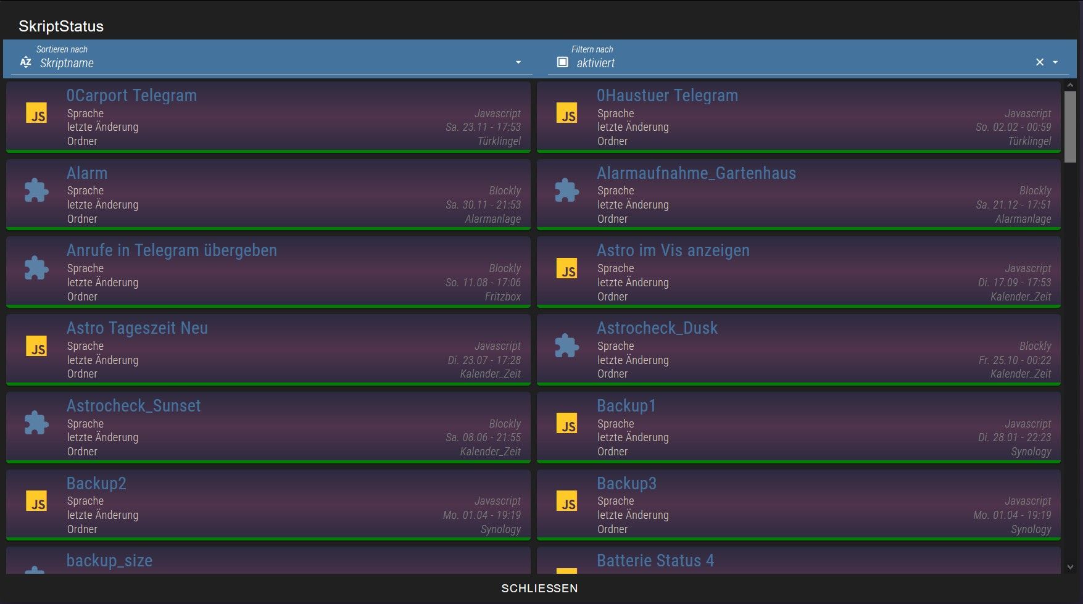Screen dimensions: 1083x604
Task: Click the JS icon of 0Carport Telegram
Action: (x=36, y=114)
